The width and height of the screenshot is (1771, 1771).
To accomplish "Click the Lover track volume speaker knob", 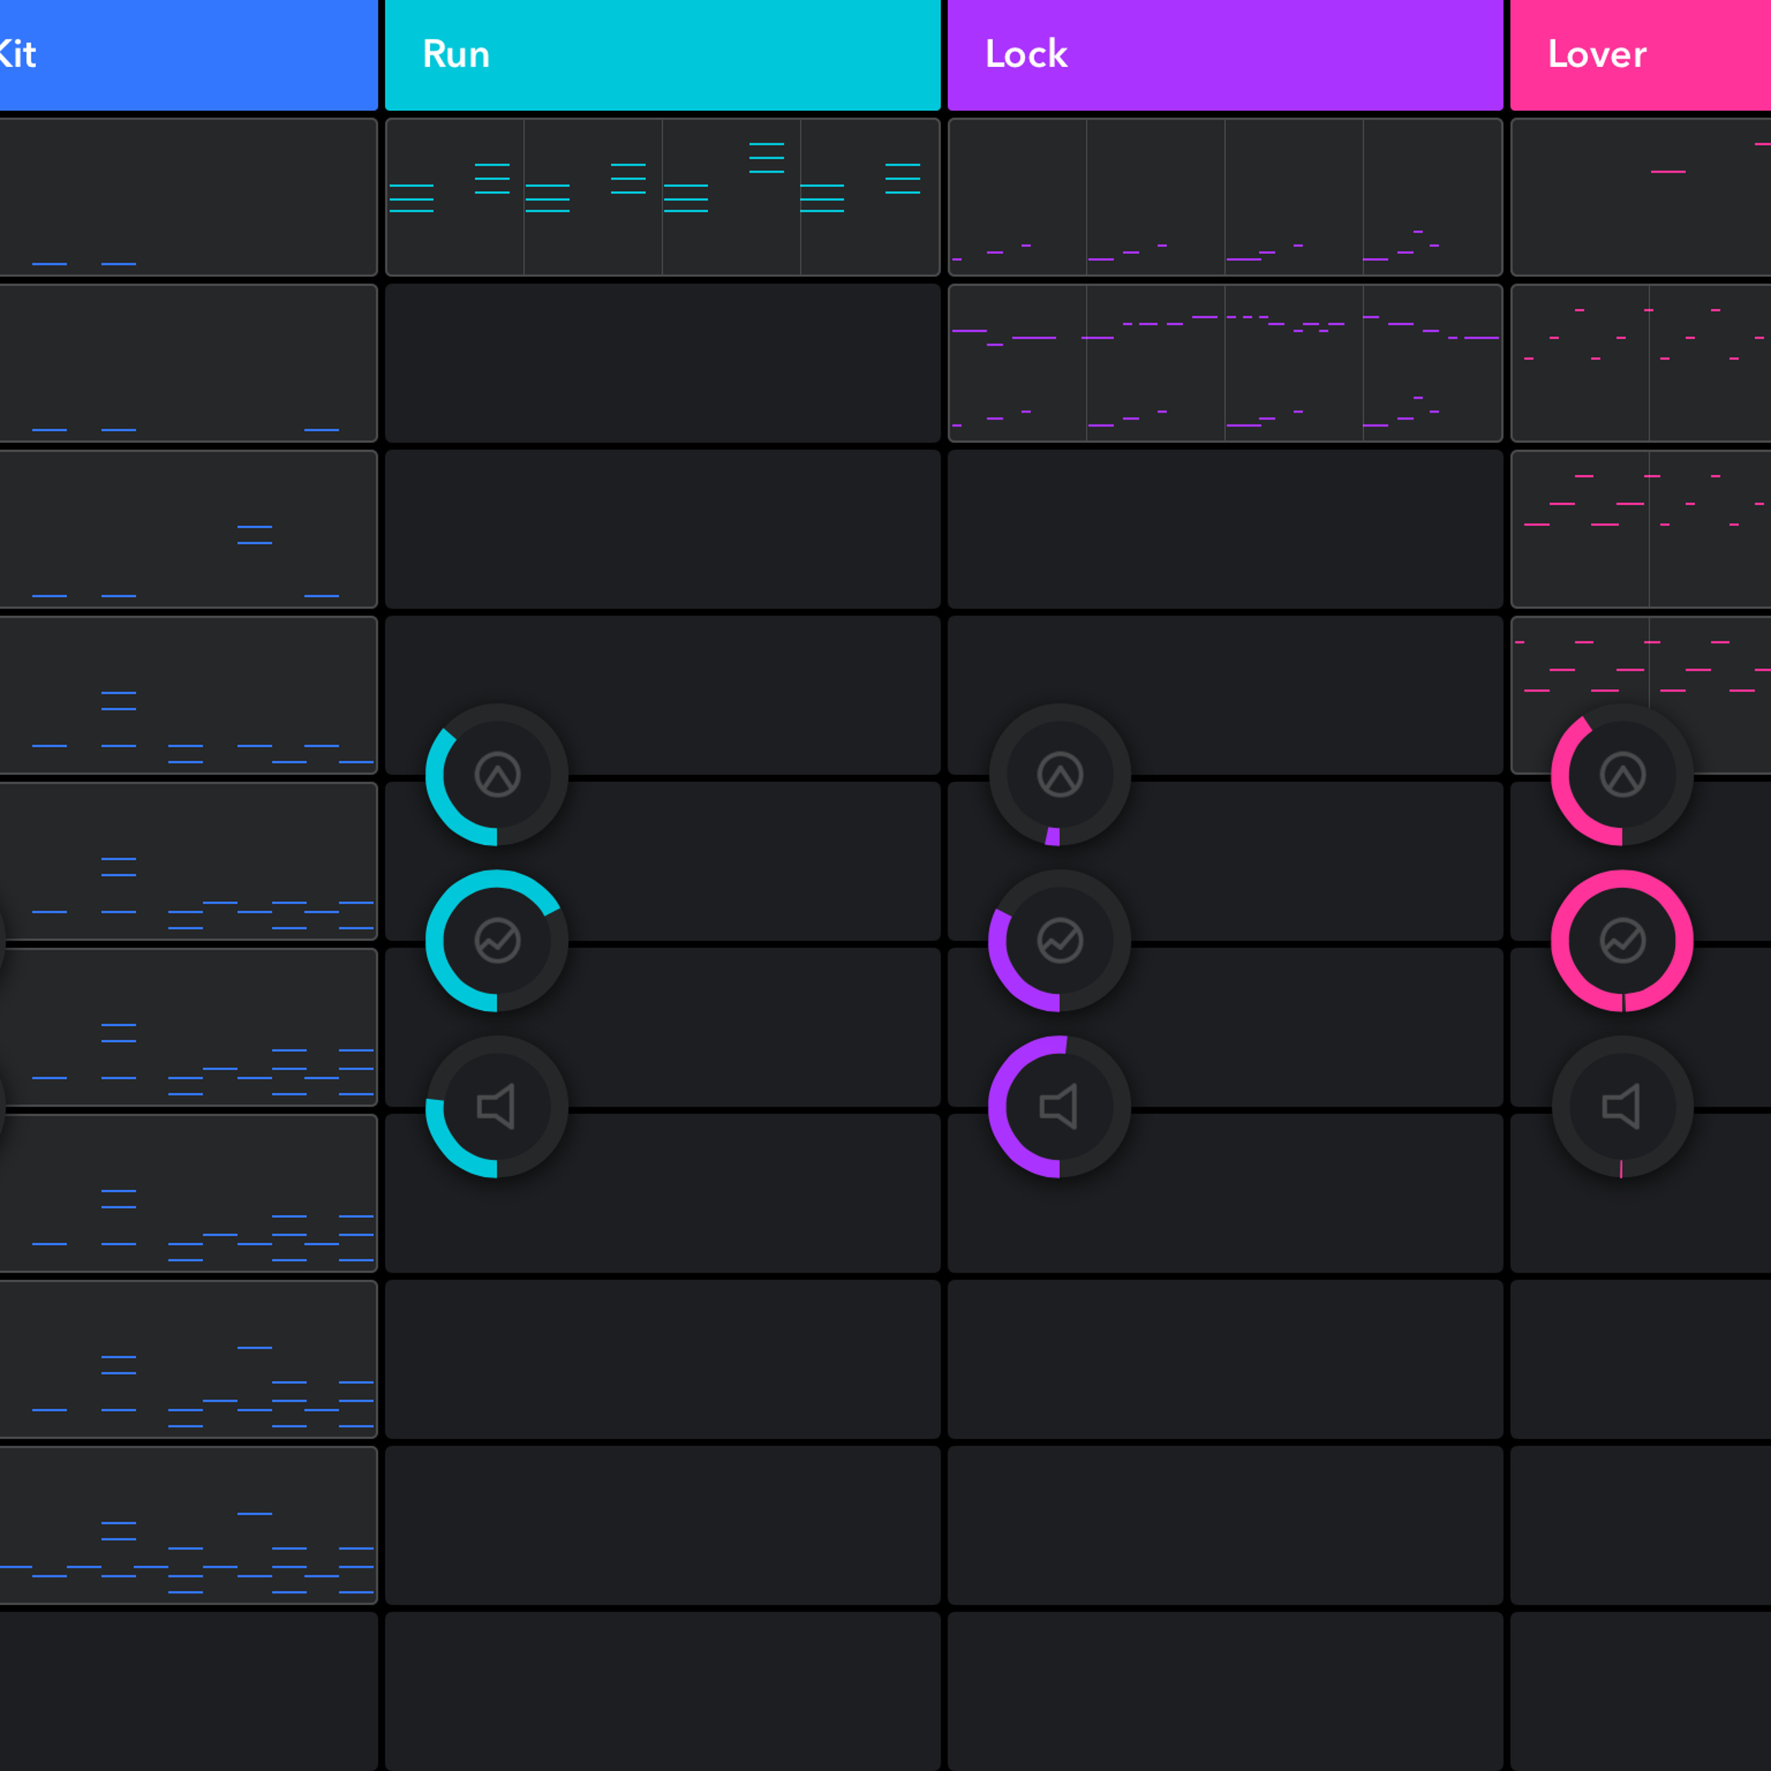I will 1622,1106.
